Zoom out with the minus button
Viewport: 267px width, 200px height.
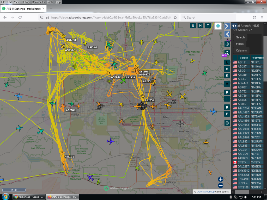[221, 185]
